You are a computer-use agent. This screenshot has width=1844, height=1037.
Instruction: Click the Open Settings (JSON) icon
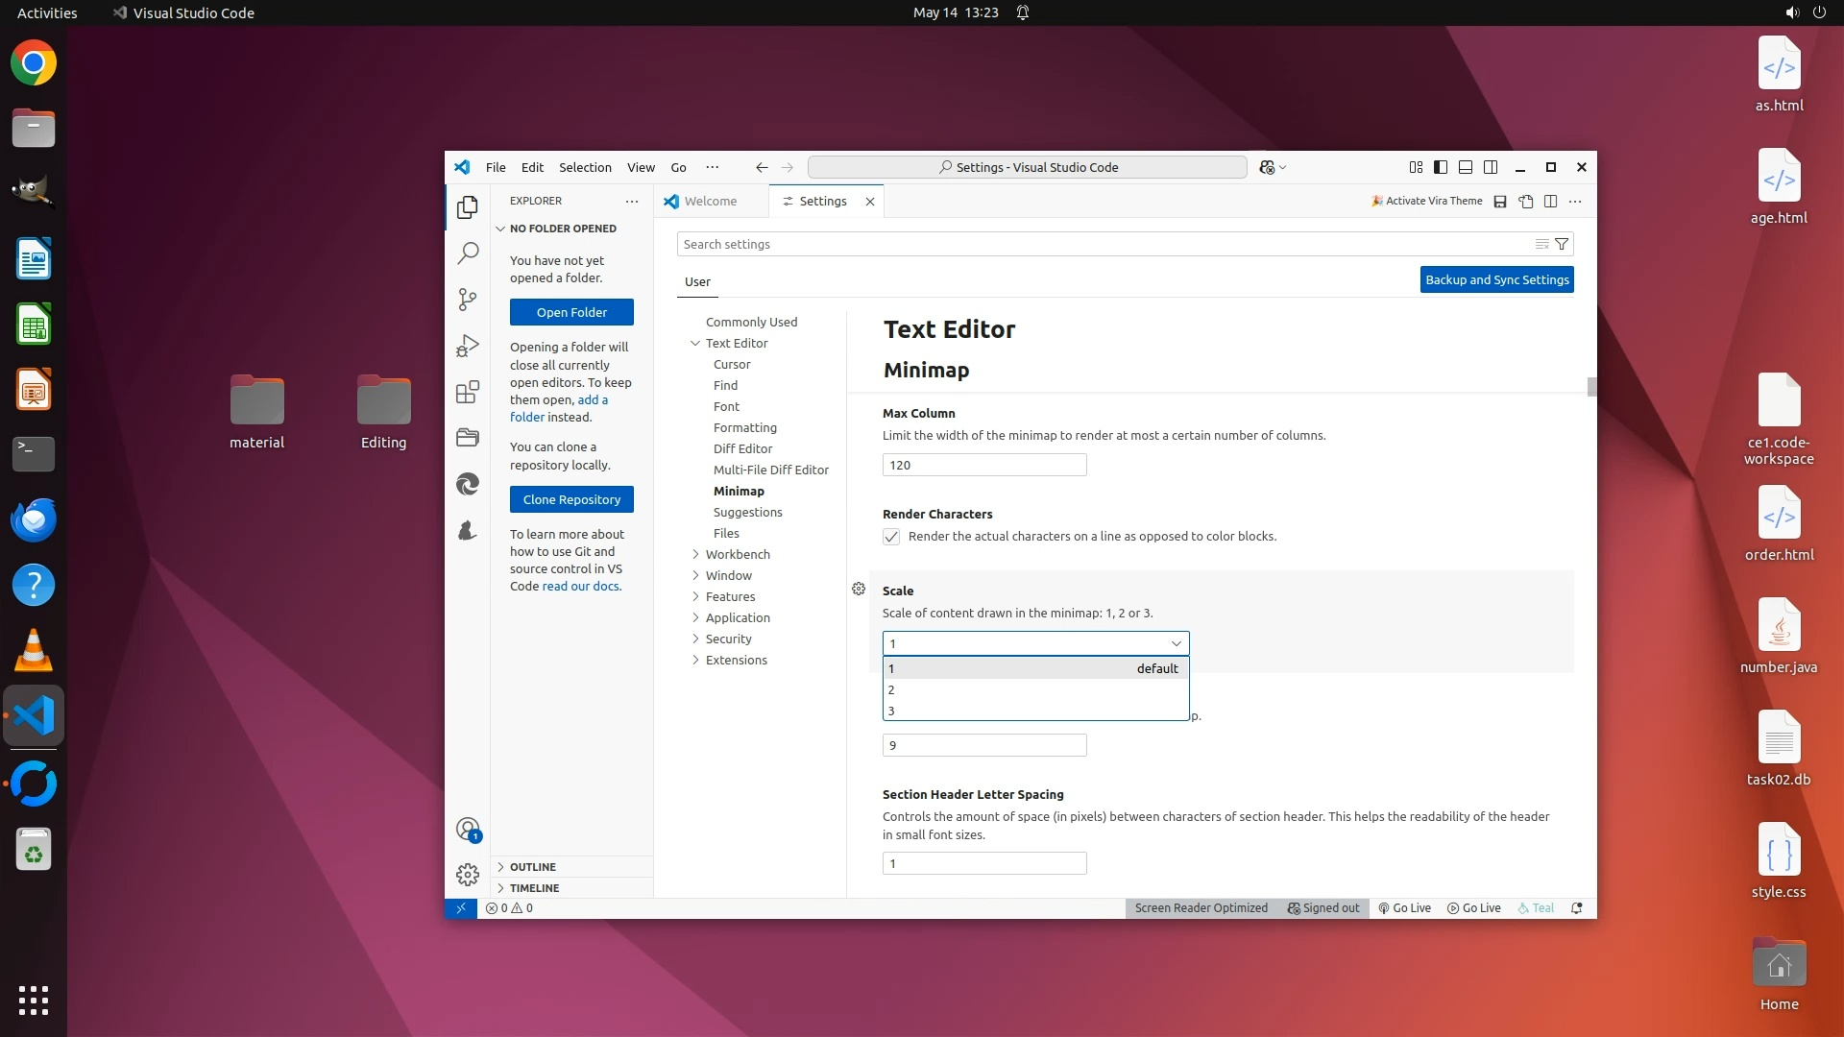click(1525, 202)
